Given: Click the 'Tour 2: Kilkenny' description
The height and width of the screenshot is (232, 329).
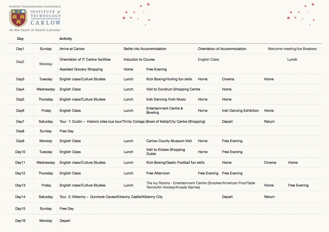Looking at the screenshot, I should tap(111, 197).
